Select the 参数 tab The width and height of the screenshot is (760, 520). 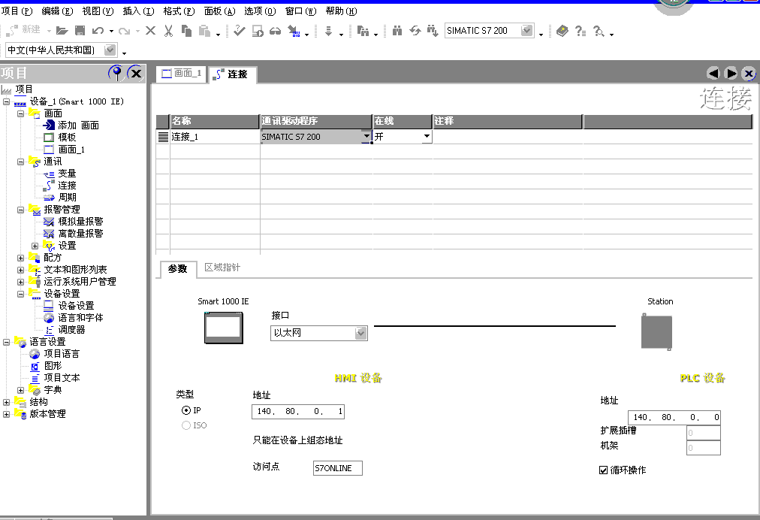177,269
